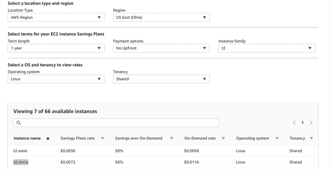Click 38% savings in the t2.micro row

pos(119,162)
